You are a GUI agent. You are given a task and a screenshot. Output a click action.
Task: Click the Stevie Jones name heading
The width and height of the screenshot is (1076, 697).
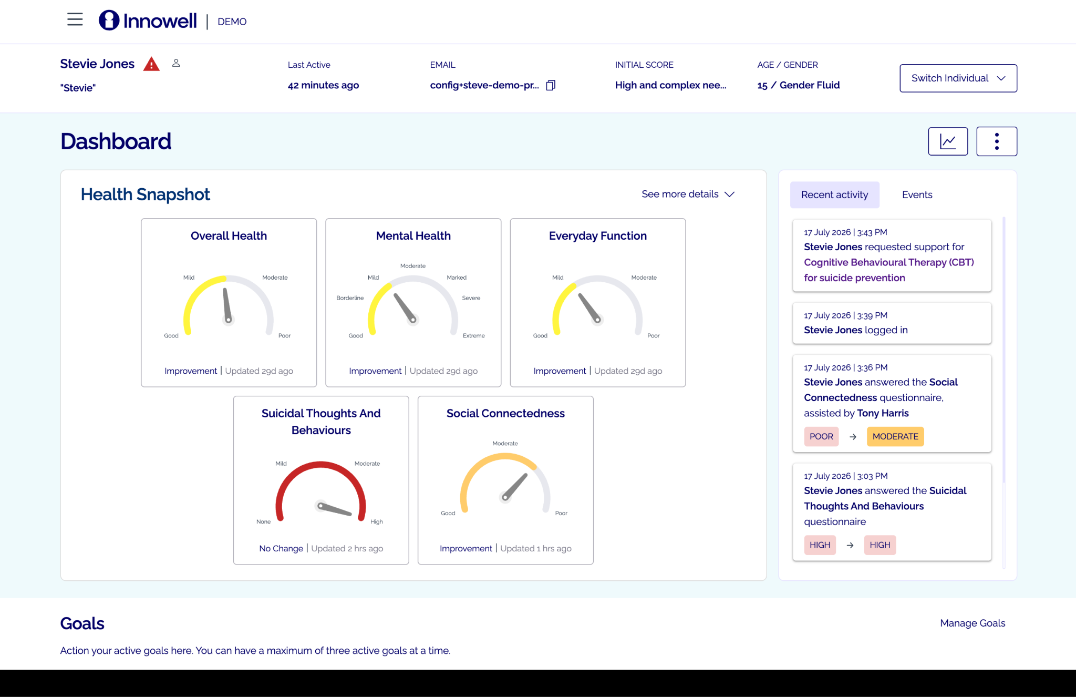coord(97,64)
